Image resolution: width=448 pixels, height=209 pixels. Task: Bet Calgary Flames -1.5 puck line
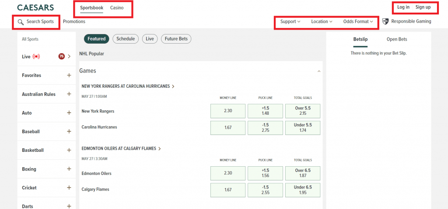point(266,190)
